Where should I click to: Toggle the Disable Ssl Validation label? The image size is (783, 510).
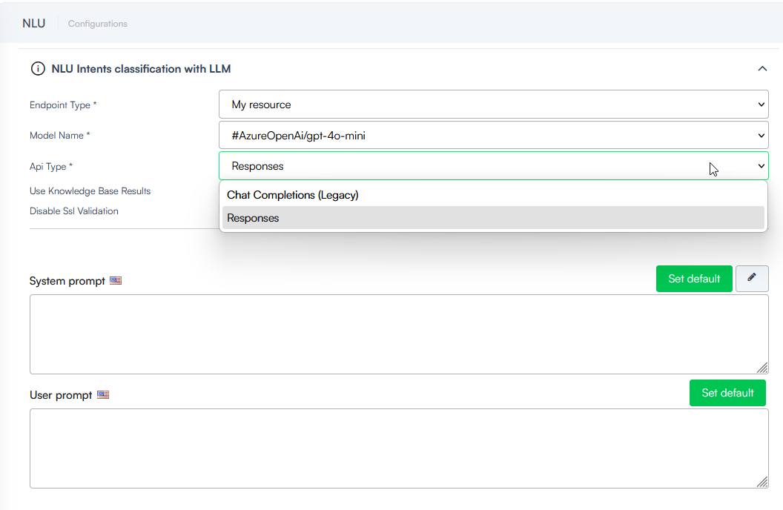(x=73, y=211)
